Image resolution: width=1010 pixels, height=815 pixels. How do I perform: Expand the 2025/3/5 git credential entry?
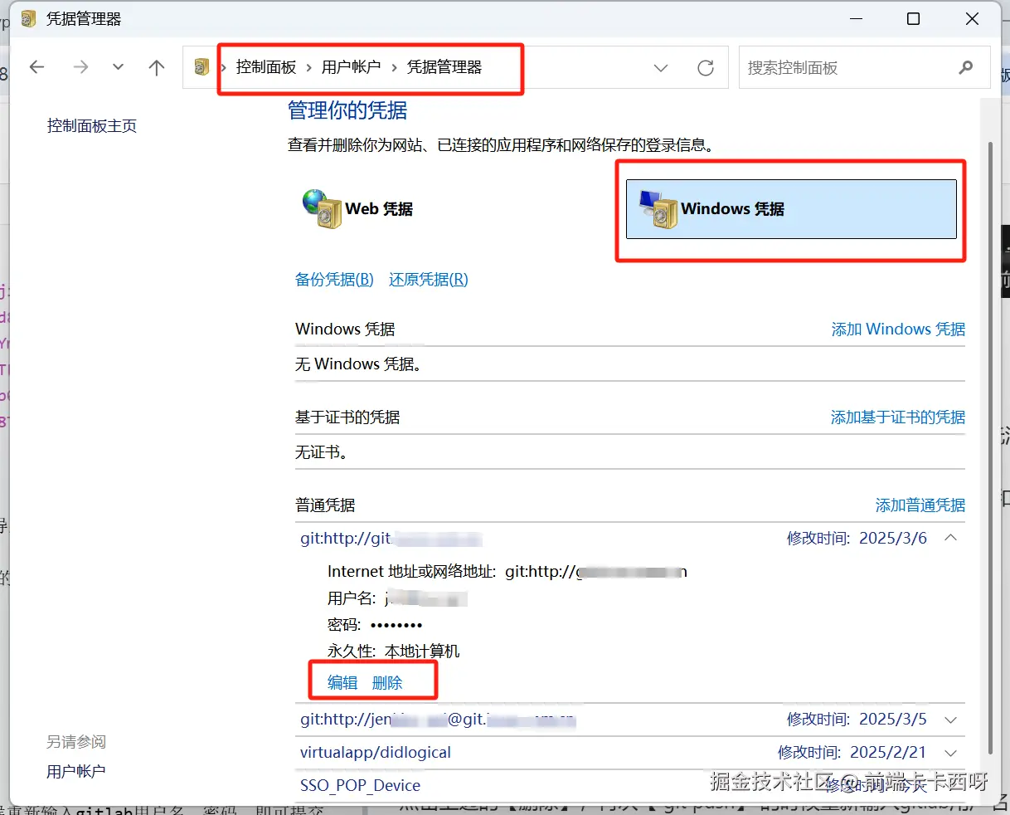[x=951, y=720]
